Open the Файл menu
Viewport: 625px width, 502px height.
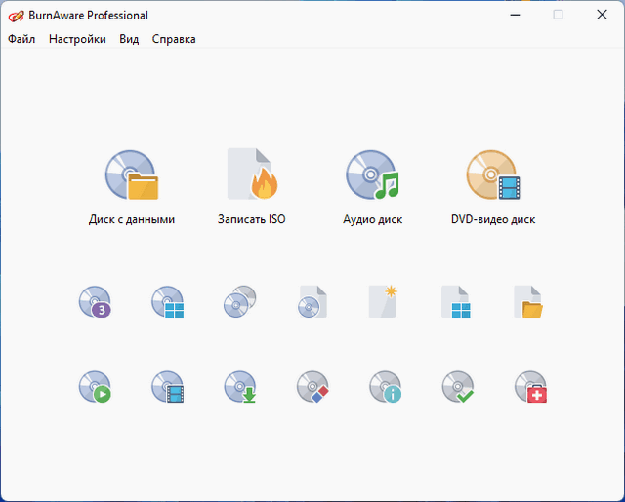click(x=21, y=39)
